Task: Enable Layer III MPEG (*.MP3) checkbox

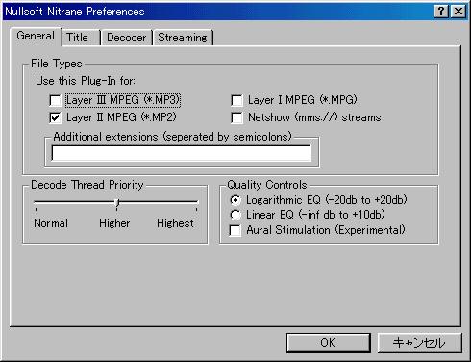Action: (x=55, y=100)
